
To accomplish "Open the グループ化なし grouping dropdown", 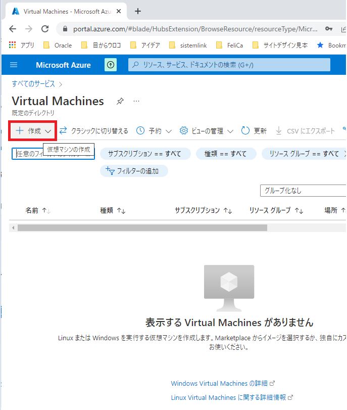I will 303,191.
